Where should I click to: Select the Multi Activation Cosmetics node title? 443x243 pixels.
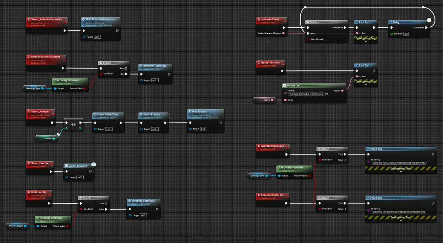[x=100, y=20]
